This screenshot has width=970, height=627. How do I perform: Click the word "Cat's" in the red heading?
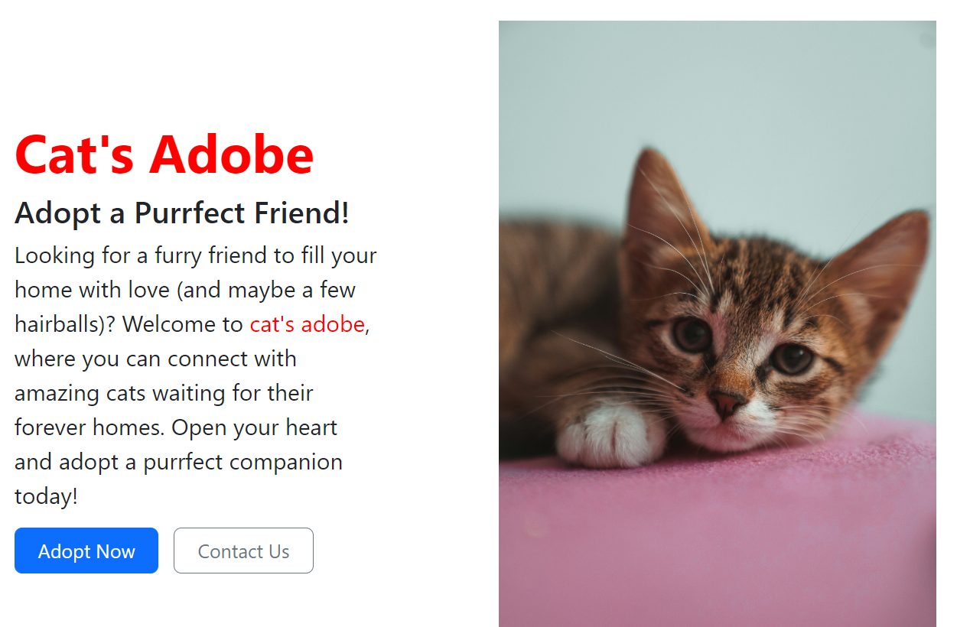click(74, 154)
